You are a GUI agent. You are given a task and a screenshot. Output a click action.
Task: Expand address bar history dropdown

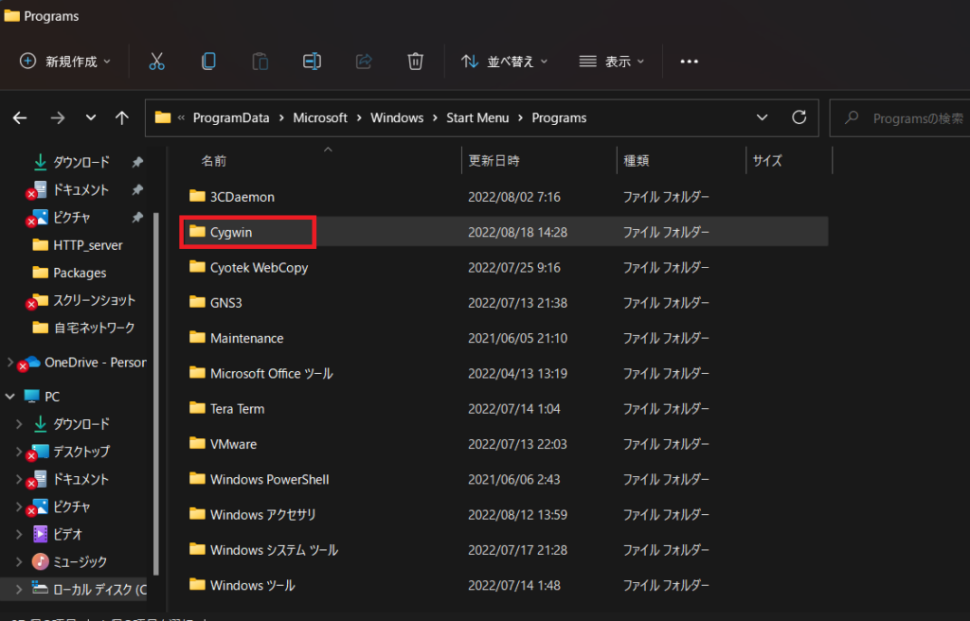click(763, 117)
